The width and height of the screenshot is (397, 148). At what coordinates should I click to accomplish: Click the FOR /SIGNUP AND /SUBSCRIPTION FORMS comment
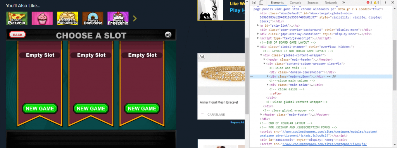pos(298,127)
